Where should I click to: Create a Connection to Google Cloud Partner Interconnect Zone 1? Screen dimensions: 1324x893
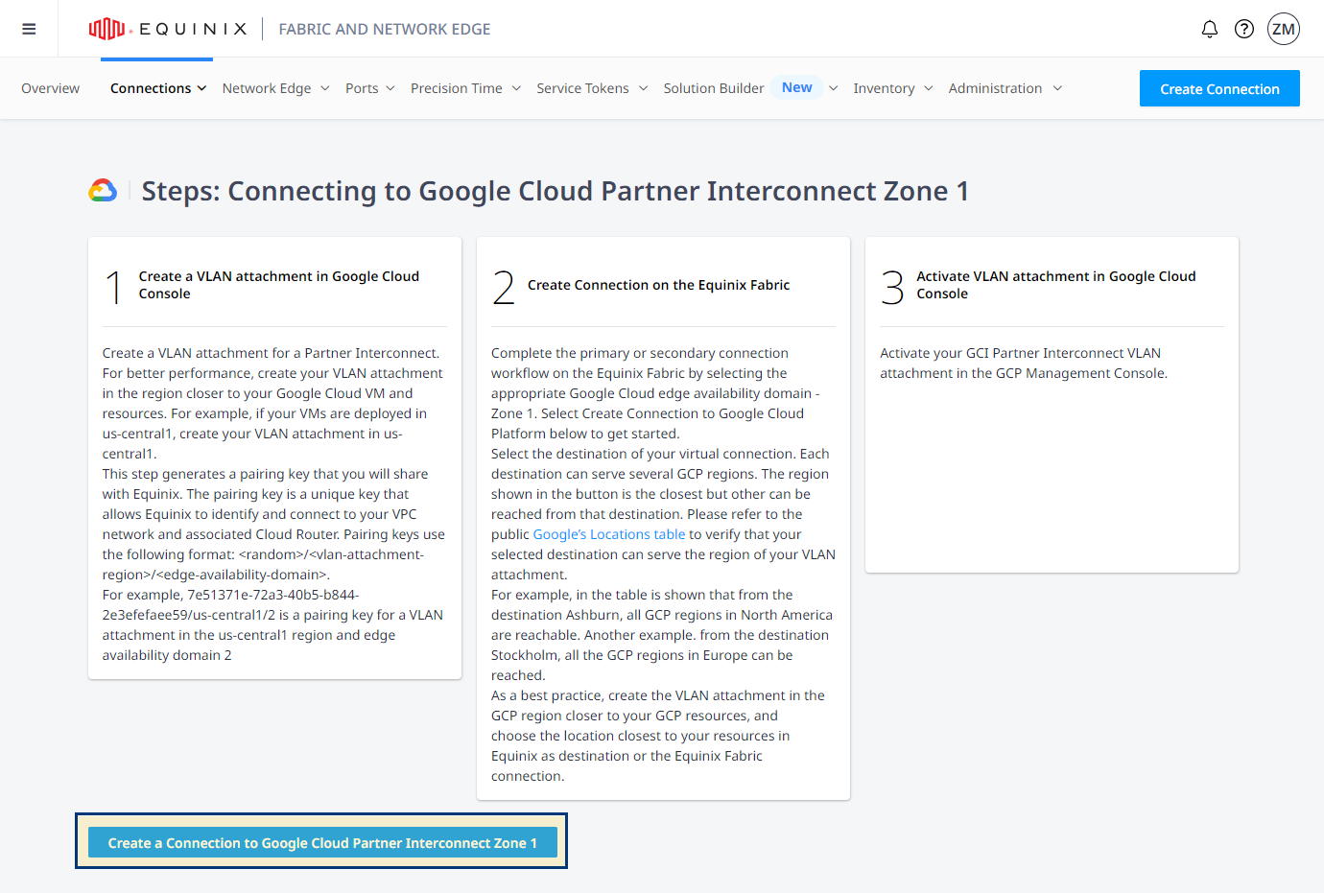coord(322,842)
